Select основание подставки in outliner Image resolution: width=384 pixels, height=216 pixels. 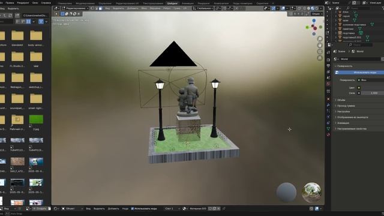(x=354, y=25)
